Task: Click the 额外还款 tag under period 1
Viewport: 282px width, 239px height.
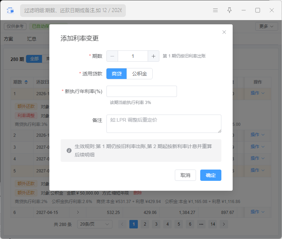Action: click(26, 106)
